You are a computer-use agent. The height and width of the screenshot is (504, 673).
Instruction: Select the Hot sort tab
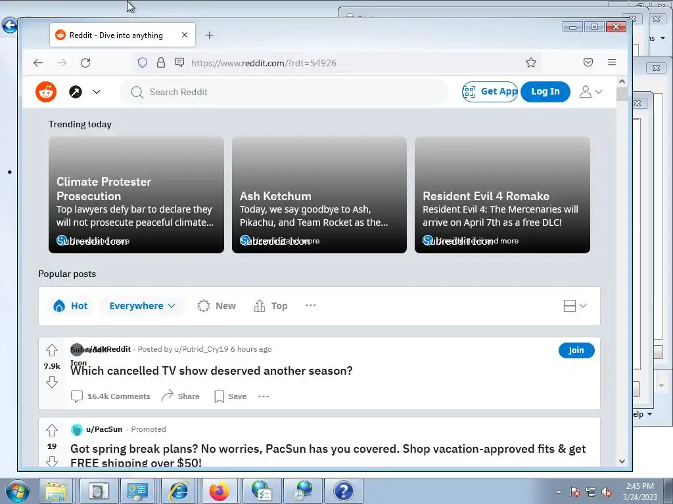click(x=71, y=306)
